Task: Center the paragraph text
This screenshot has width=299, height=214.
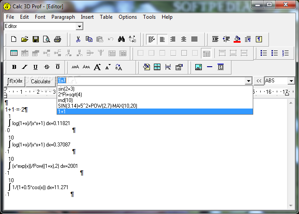Action: click(x=183, y=39)
